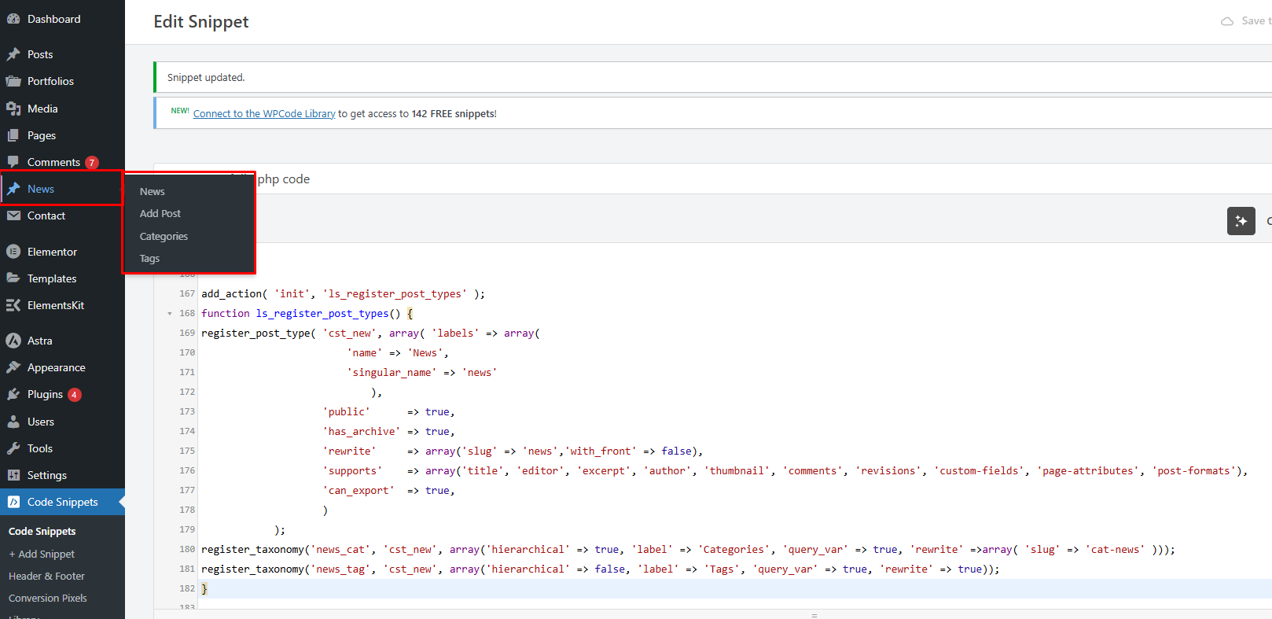
Task: Click 'singular_name' text on line 171
Action: [392, 372]
